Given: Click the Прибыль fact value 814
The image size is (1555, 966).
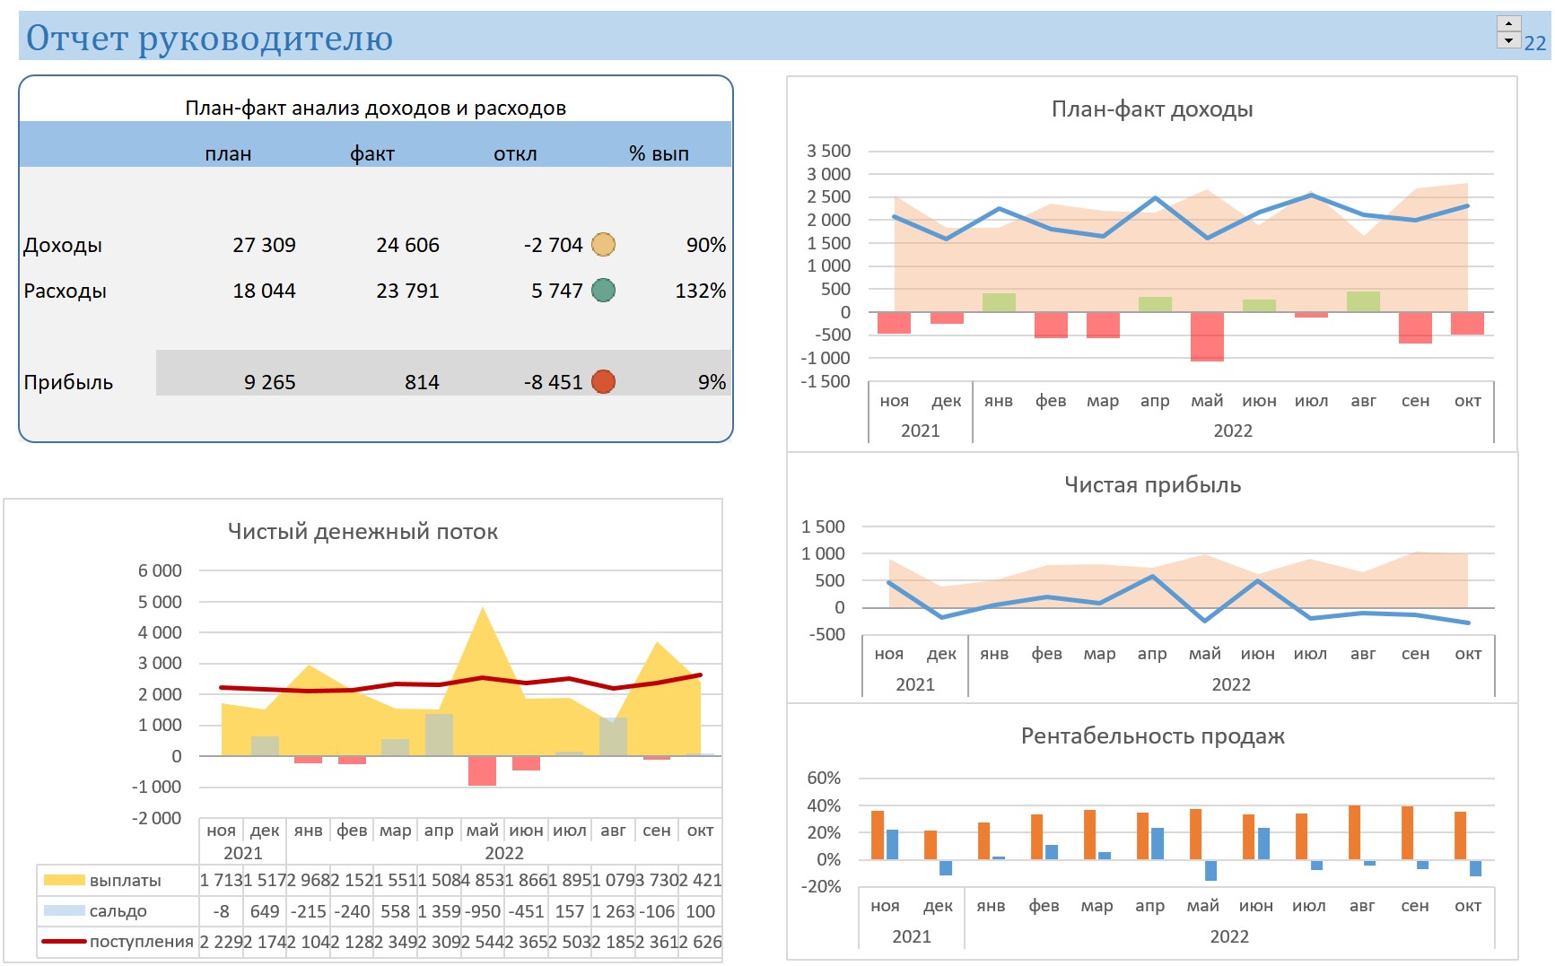Looking at the screenshot, I should tap(421, 382).
